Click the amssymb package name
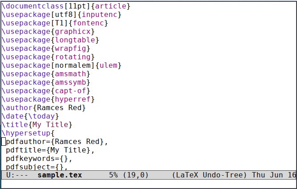297x189 pixels. pyautogui.click(x=71, y=82)
